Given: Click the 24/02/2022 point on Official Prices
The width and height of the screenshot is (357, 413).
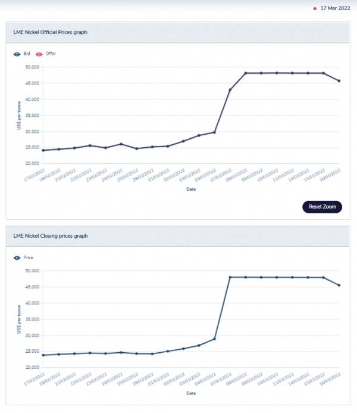Looking at the screenshot, I should click(x=121, y=144).
